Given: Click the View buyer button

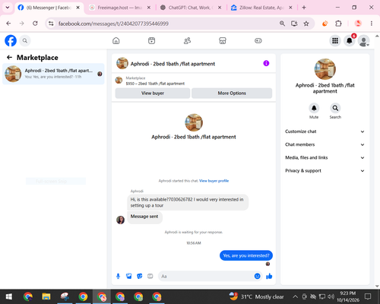Looking at the screenshot, I should [x=153, y=93].
